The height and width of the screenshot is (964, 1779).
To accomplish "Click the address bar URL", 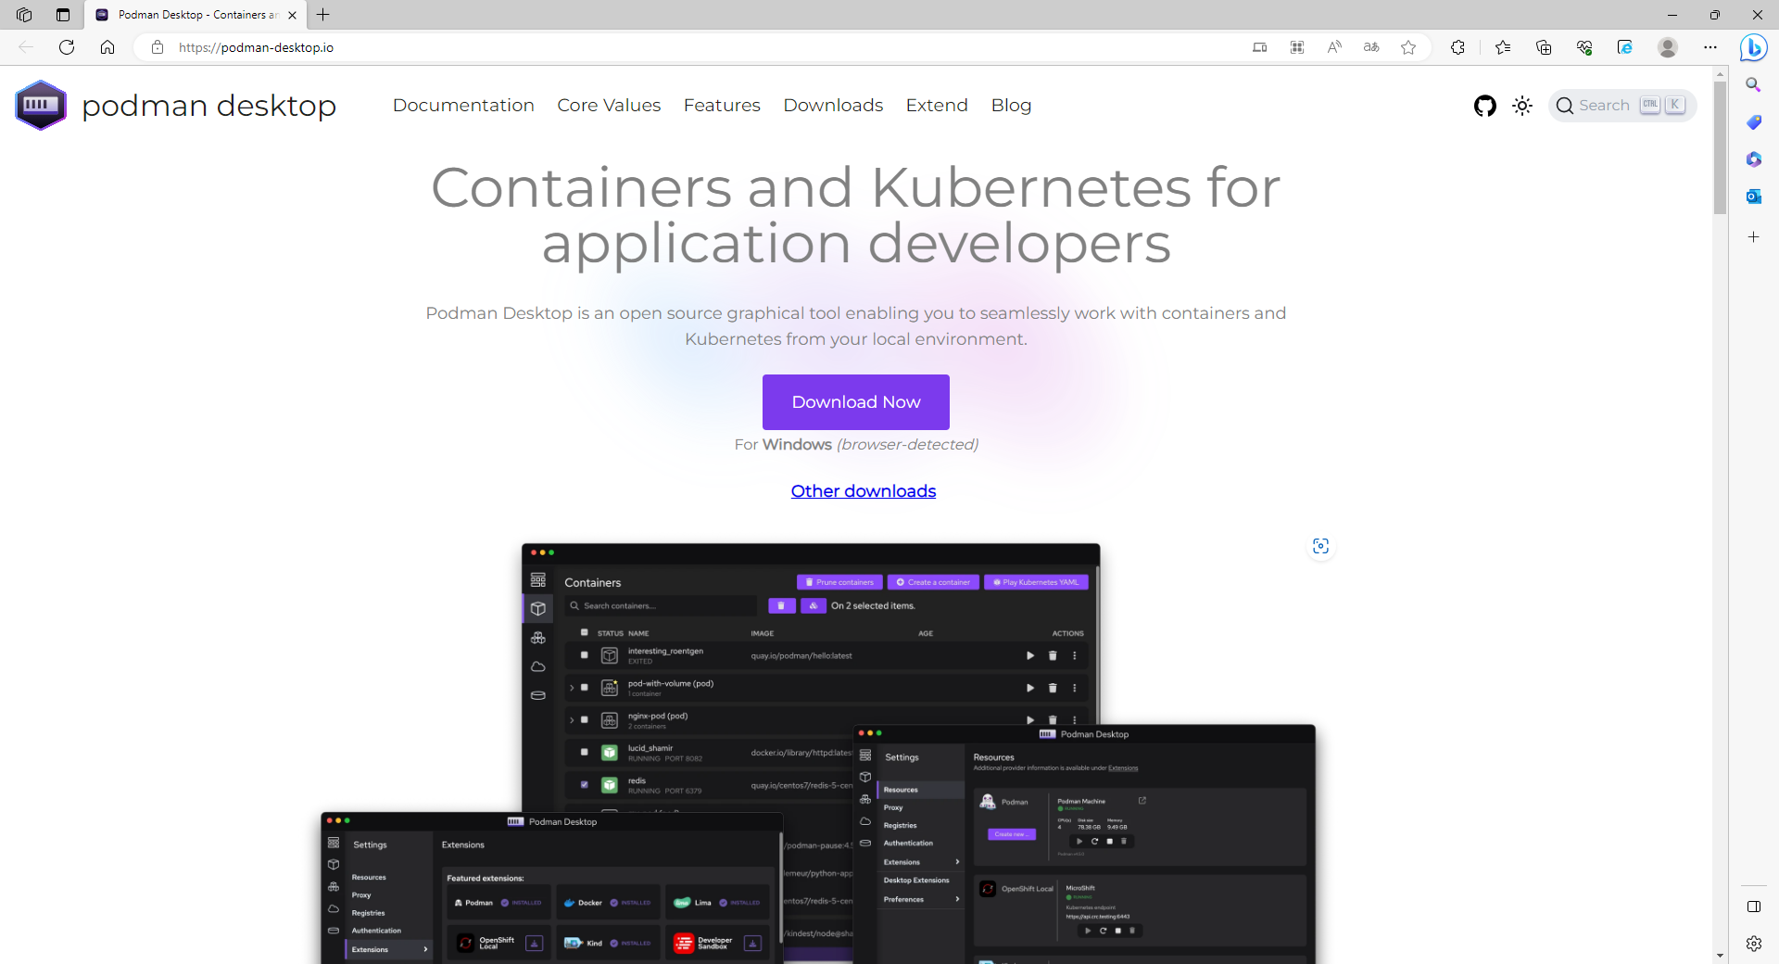I will click(x=256, y=47).
